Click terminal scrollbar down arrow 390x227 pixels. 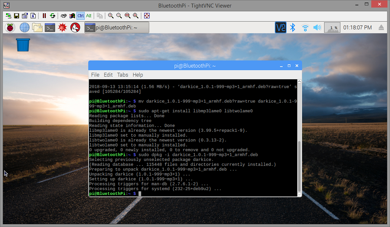pyautogui.click(x=299, y=194)
